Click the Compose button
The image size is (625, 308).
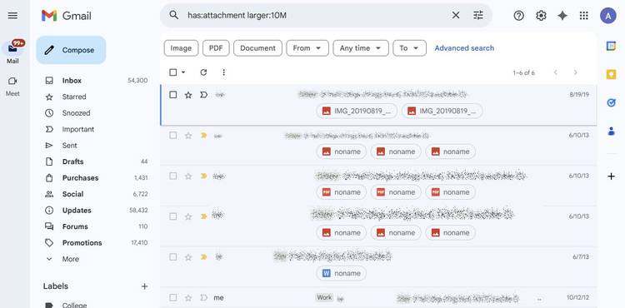tap(71, 50)
